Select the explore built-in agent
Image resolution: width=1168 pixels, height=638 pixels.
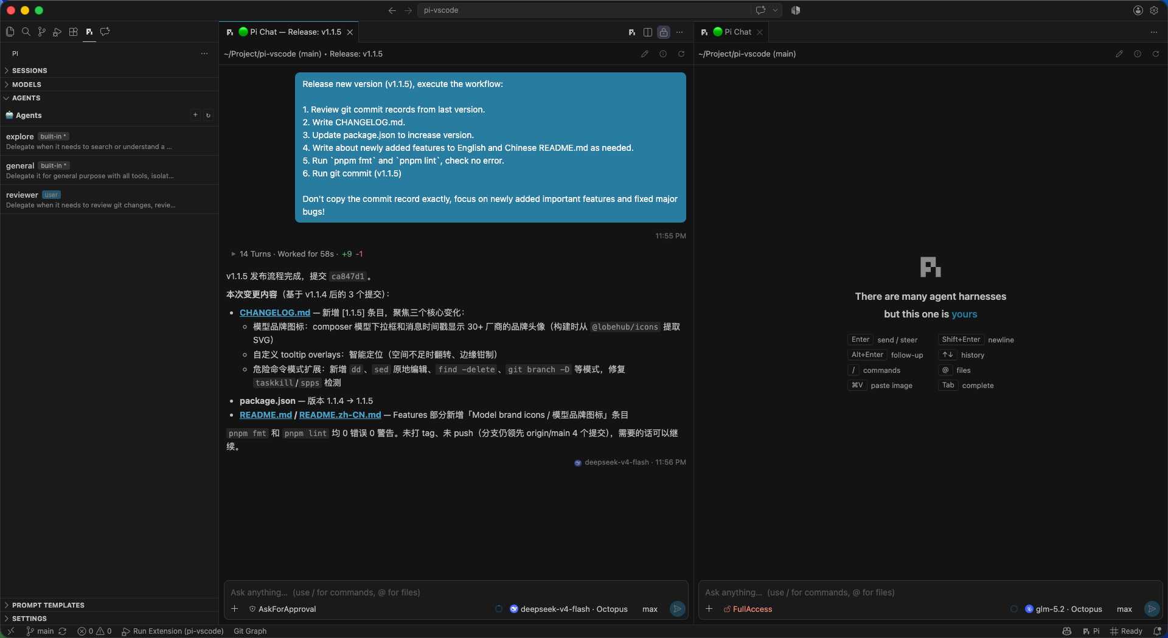tap(109, 141)
